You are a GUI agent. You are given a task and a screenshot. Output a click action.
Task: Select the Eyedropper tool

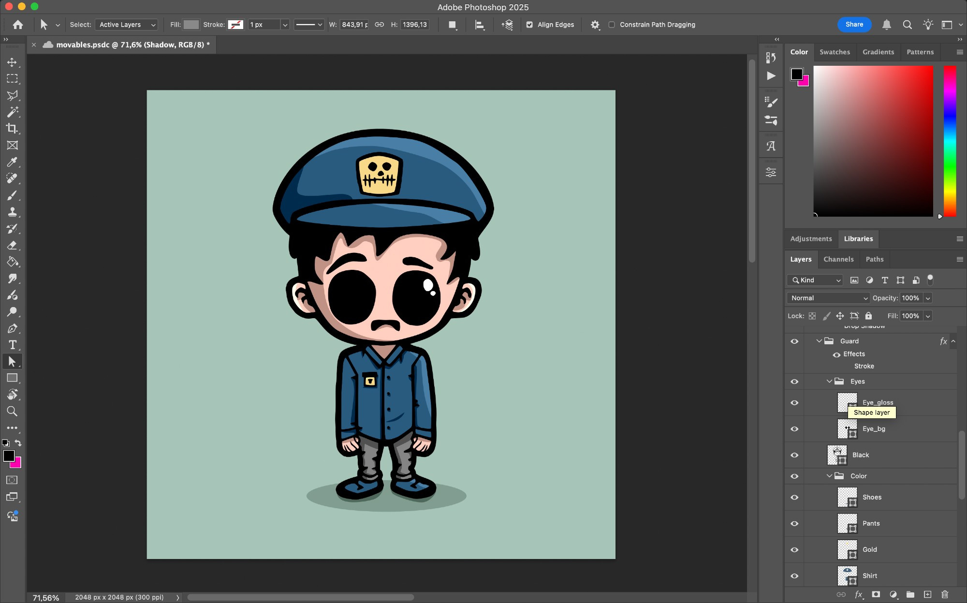tap(12, 162)
